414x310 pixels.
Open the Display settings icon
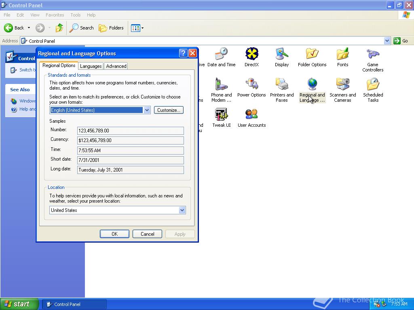(282, 57)
